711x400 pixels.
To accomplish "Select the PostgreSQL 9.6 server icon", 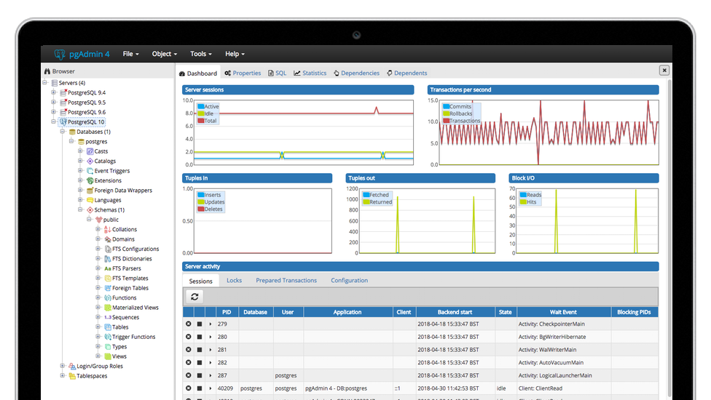I will coord(63,112).
